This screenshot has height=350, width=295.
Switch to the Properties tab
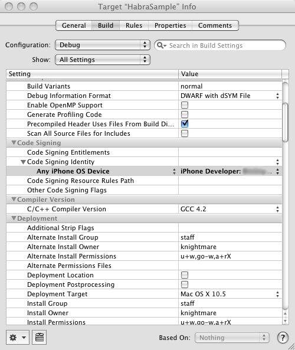pyautogui.click(x=171, y=25)
